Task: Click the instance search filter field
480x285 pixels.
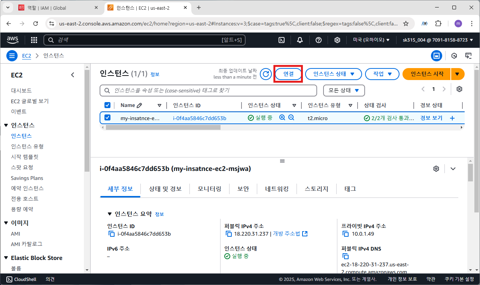Action: click(209, 91)
